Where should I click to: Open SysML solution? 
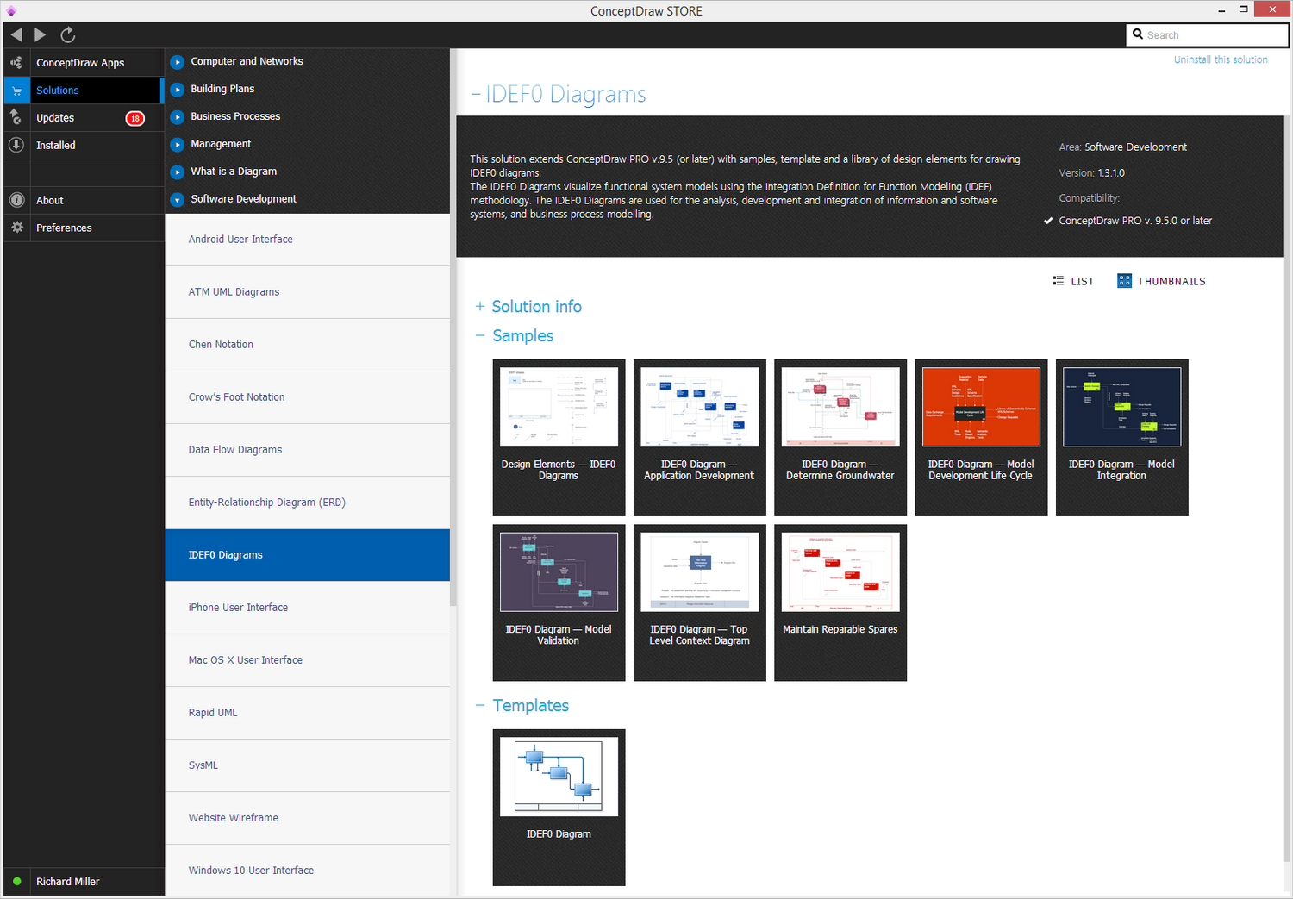[308, 765]
